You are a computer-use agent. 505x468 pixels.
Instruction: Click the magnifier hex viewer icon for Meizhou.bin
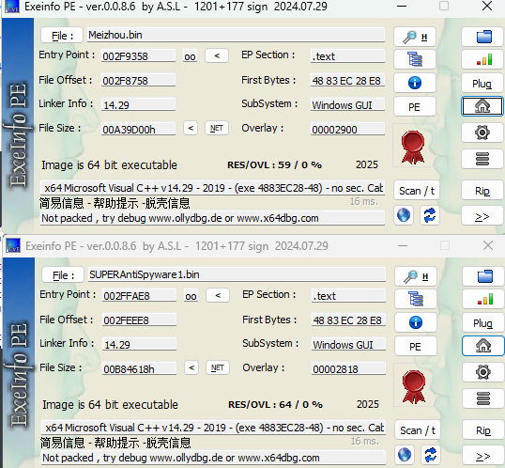(x=415, y=37)
